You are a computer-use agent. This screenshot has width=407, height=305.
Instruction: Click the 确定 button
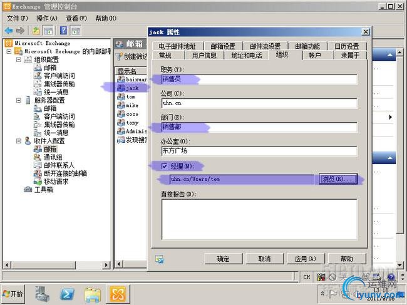coord(224,259)
